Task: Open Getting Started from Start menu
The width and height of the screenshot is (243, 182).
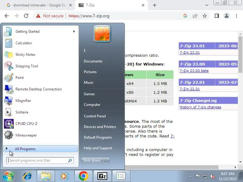Action: click(40, 32)
